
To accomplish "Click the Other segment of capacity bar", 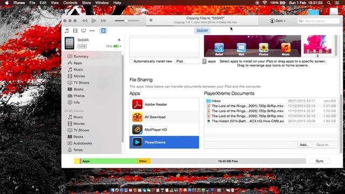I will (144, 161).
